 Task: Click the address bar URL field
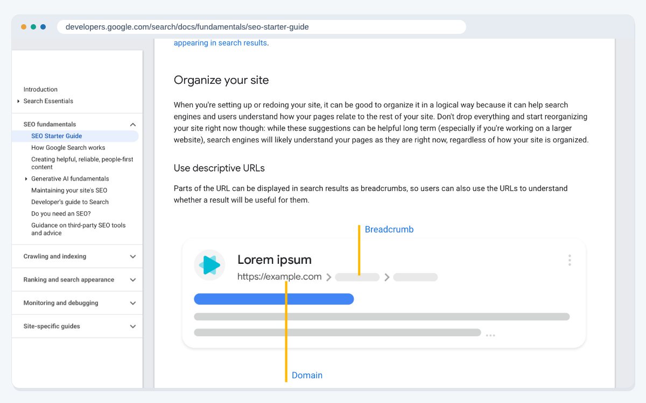tap(262, 27)
